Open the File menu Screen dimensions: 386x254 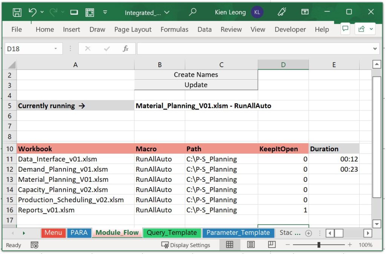[17, 29]
